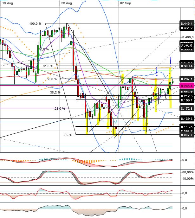Click the 8.199,1 price label
The image size is (195, 218).
coord(187,100)
